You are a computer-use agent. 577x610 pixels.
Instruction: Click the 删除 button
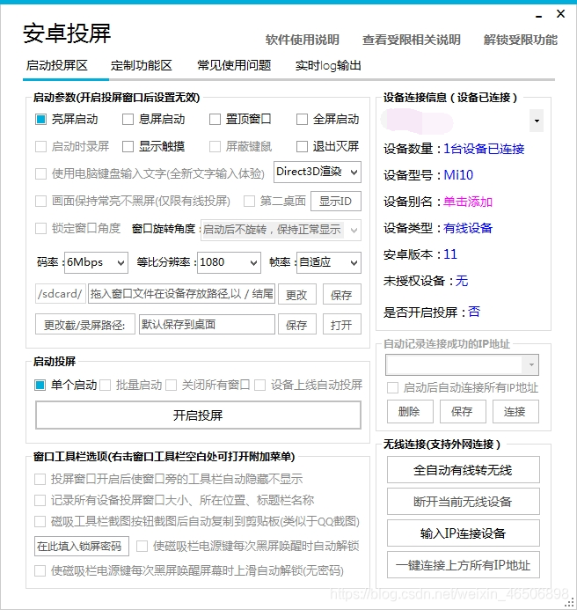tap(410, 412)
